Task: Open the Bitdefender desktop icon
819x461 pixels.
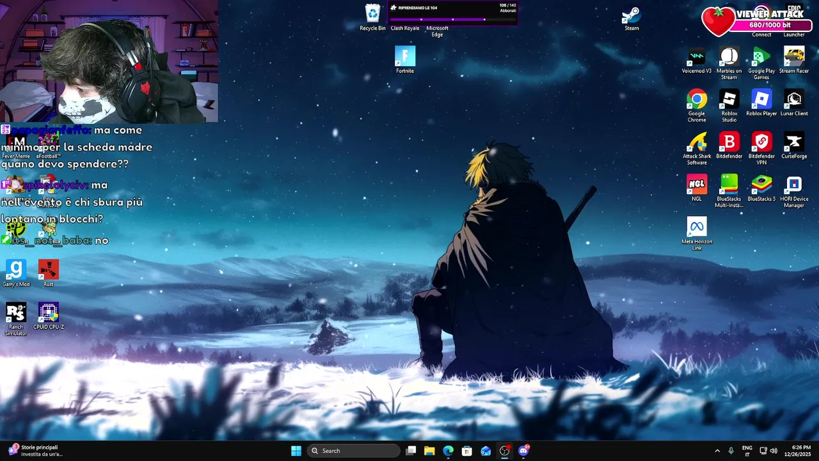Action: click(x=729, y=145)
